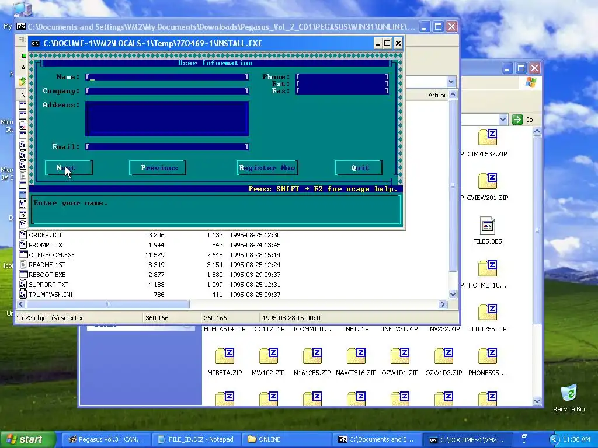The height and width of the screenshot is (448, 598).
Task: Select N1612B5.ZIP icon in Explorer
Action: point(312,356)
